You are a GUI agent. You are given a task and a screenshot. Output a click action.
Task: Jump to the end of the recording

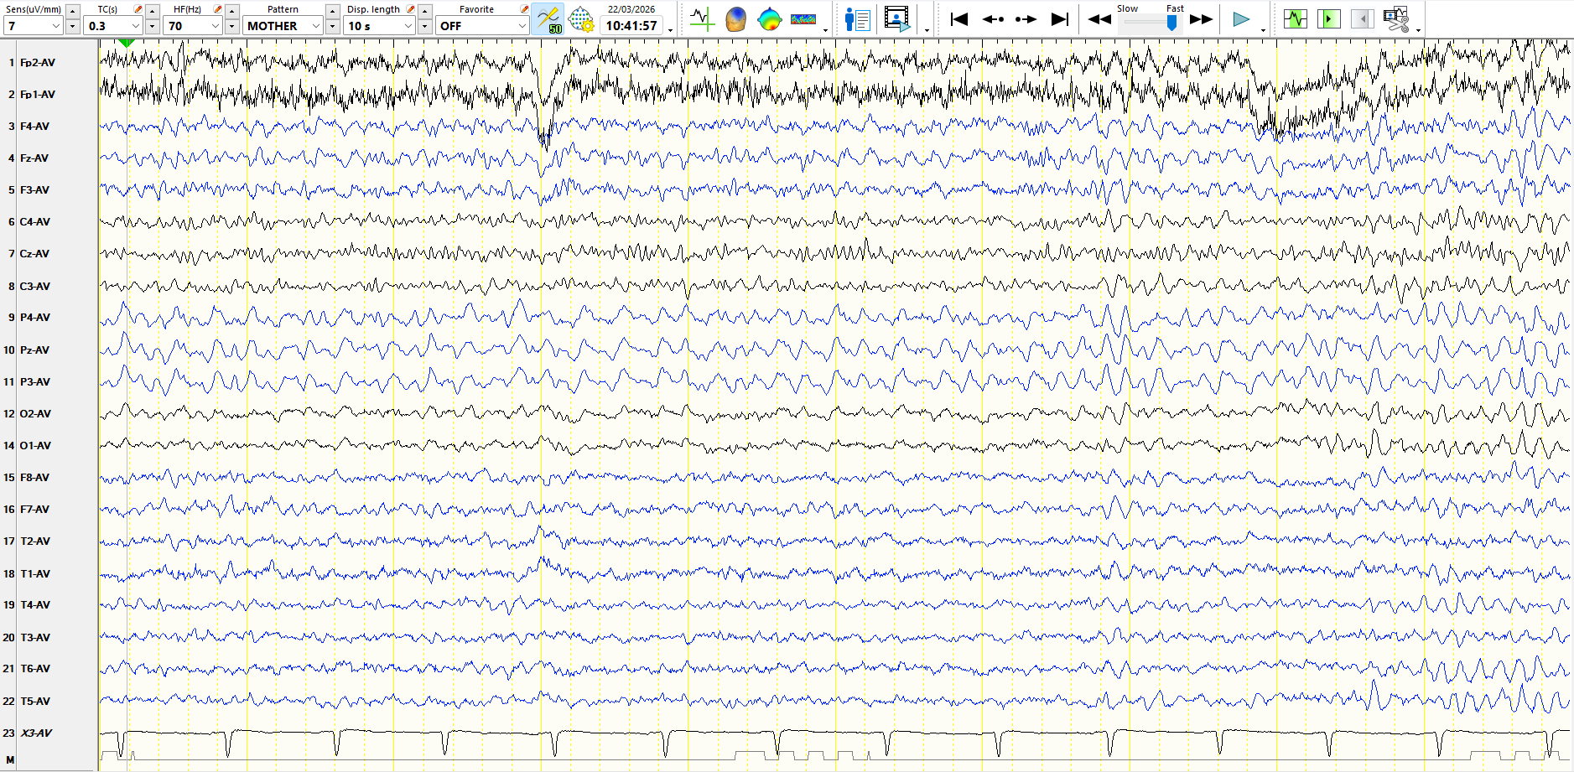click(x=1060, y=19)
